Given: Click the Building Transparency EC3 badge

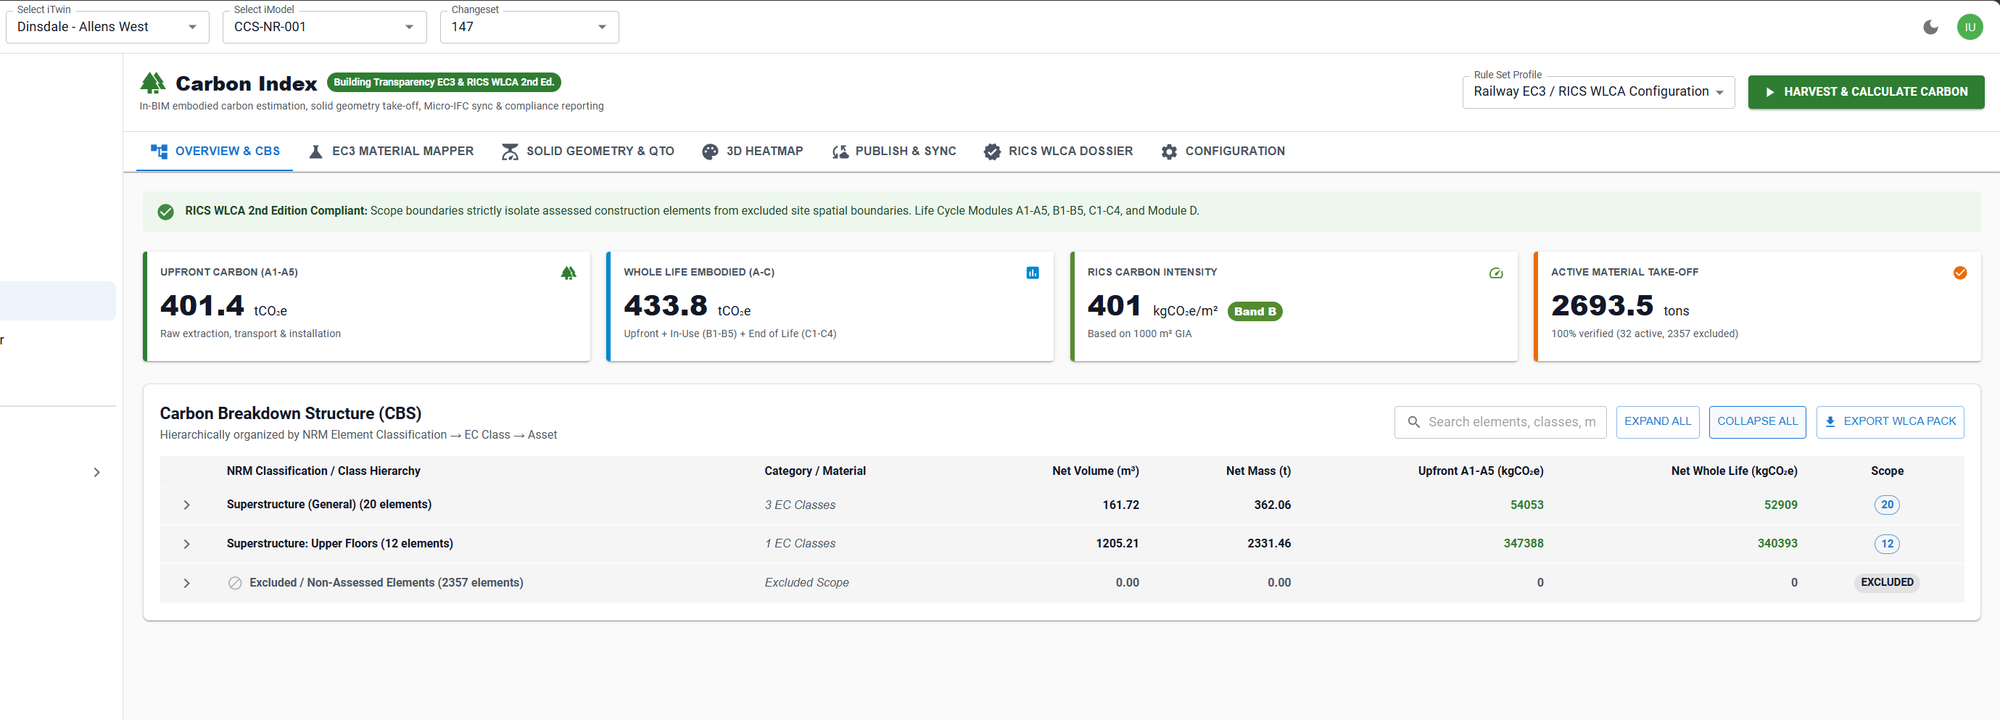Looking at the screenshot, I should point(443,83).
